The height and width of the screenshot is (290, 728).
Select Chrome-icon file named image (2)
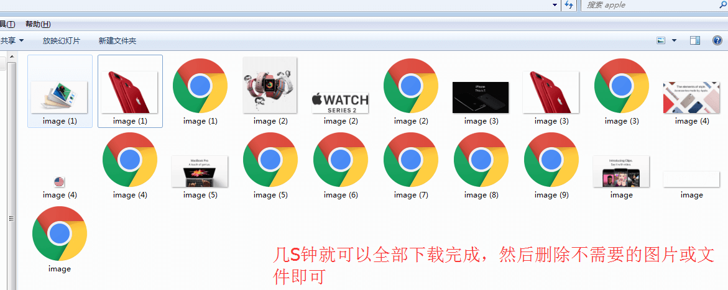411,91
